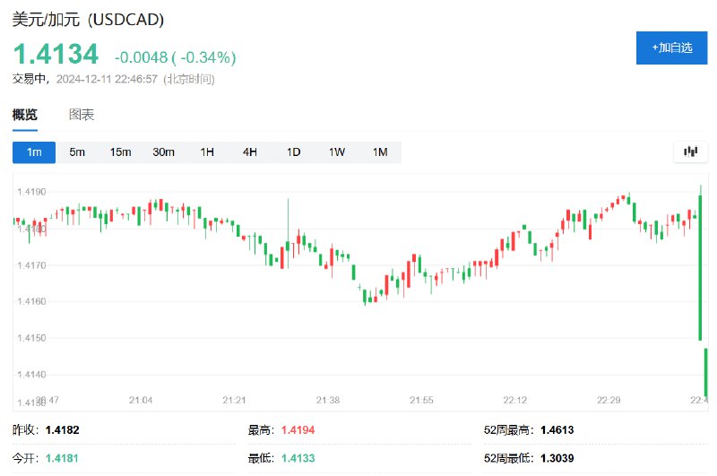Screen dimensions: 717x476
Task: Click the 昨收 value 1.4182
Action: (x=62, y=429)
